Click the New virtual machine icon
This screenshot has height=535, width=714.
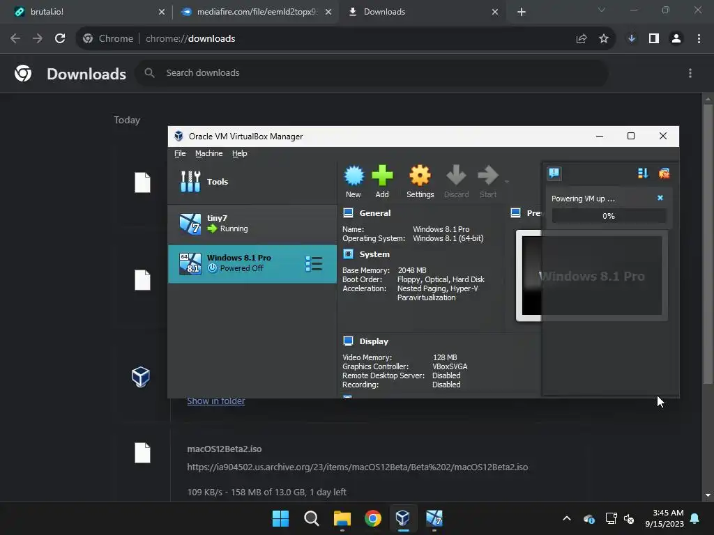coord(354,182)
